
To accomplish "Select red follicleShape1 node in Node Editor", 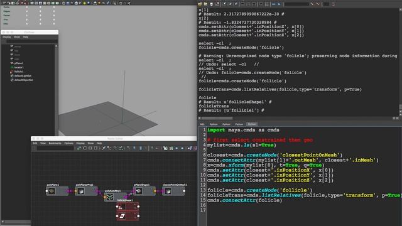I will tap(128, 207).
